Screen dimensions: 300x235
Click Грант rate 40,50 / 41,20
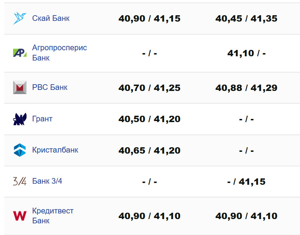click(149, 119)
